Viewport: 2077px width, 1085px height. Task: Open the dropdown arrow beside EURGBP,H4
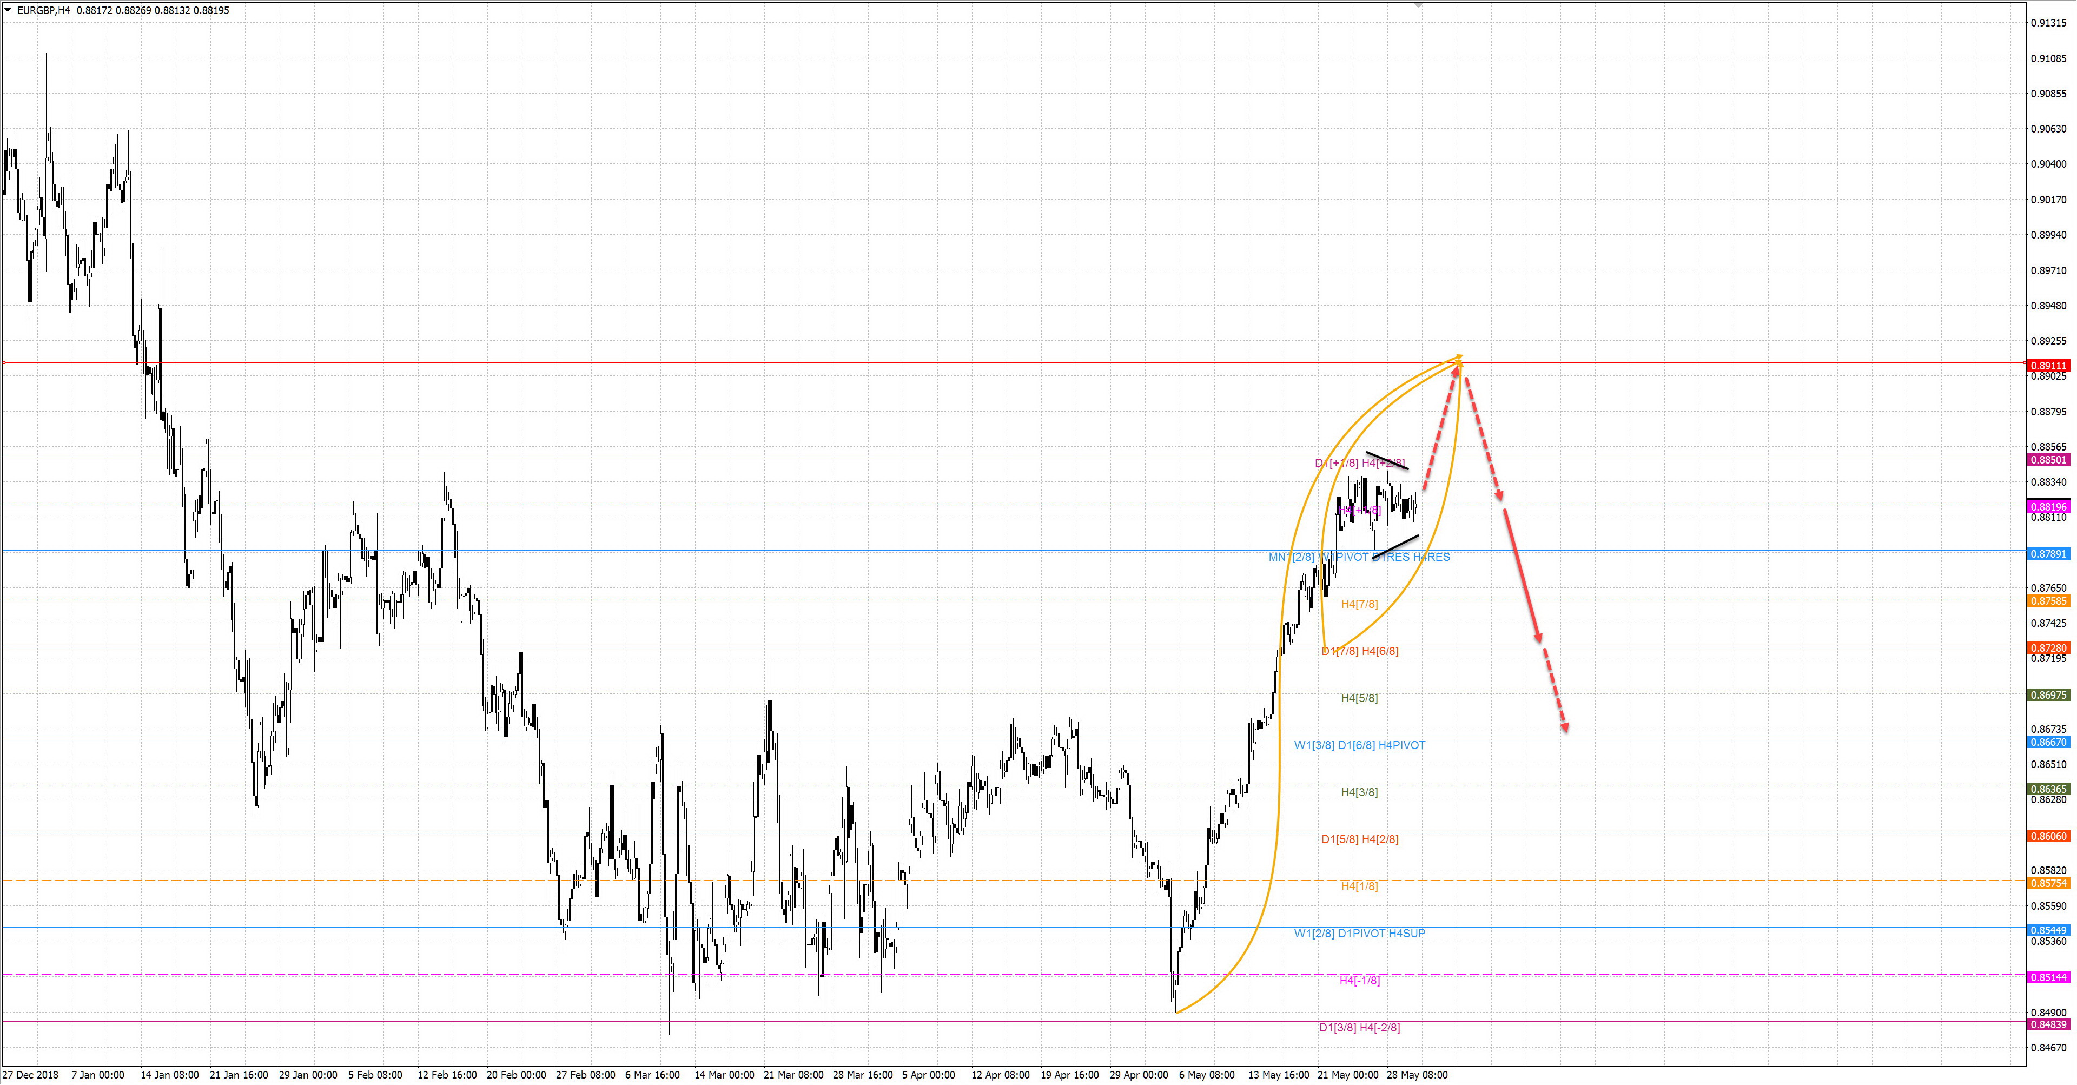[x=8, y=10]
